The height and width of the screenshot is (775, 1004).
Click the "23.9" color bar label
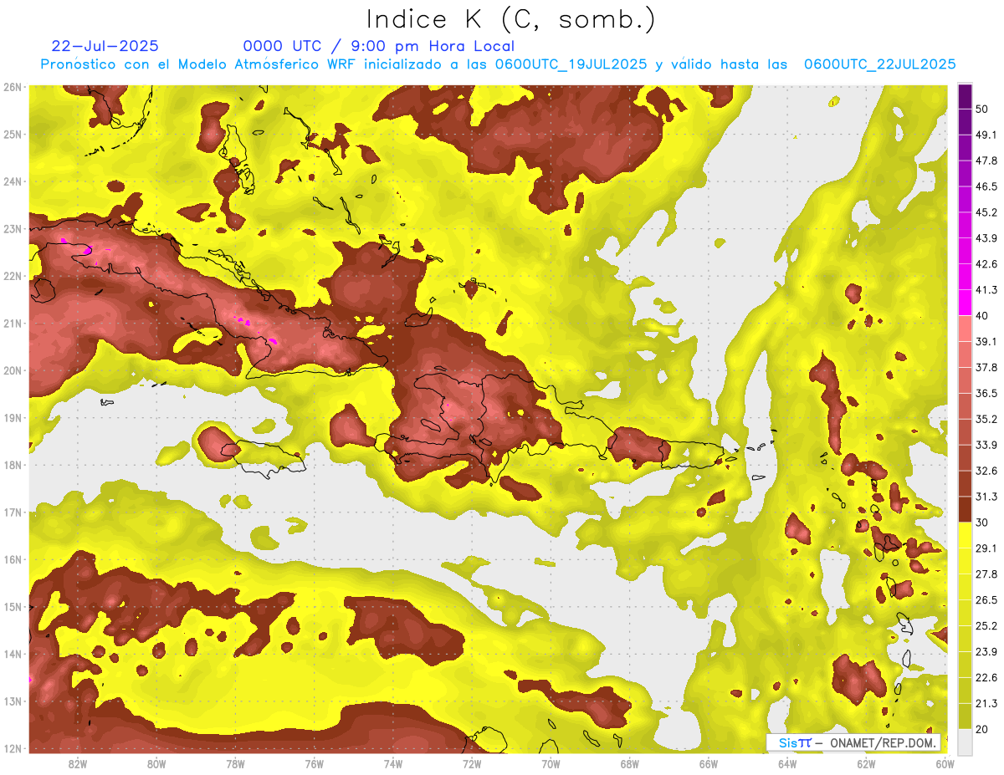[x=986, y=651]
